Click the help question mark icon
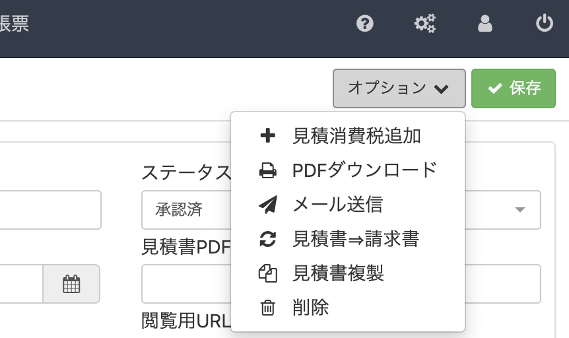 (365, 24)
